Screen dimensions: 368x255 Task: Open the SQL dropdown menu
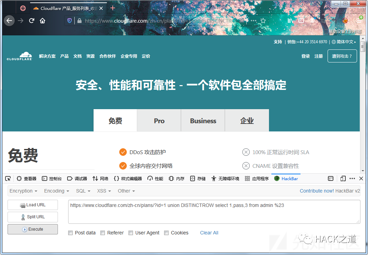(x=83, y=191)
